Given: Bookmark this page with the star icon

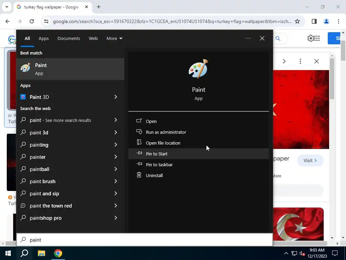Looking at the screenshot, I should 297,21.
